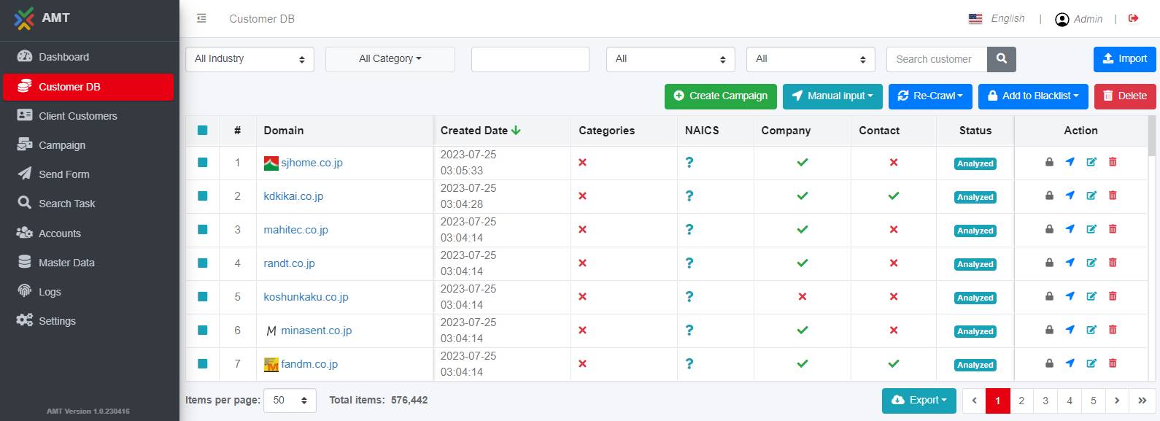Sort by Created Date arrow
Viewport: 1160px width, 421px height.
coord(517,131)
